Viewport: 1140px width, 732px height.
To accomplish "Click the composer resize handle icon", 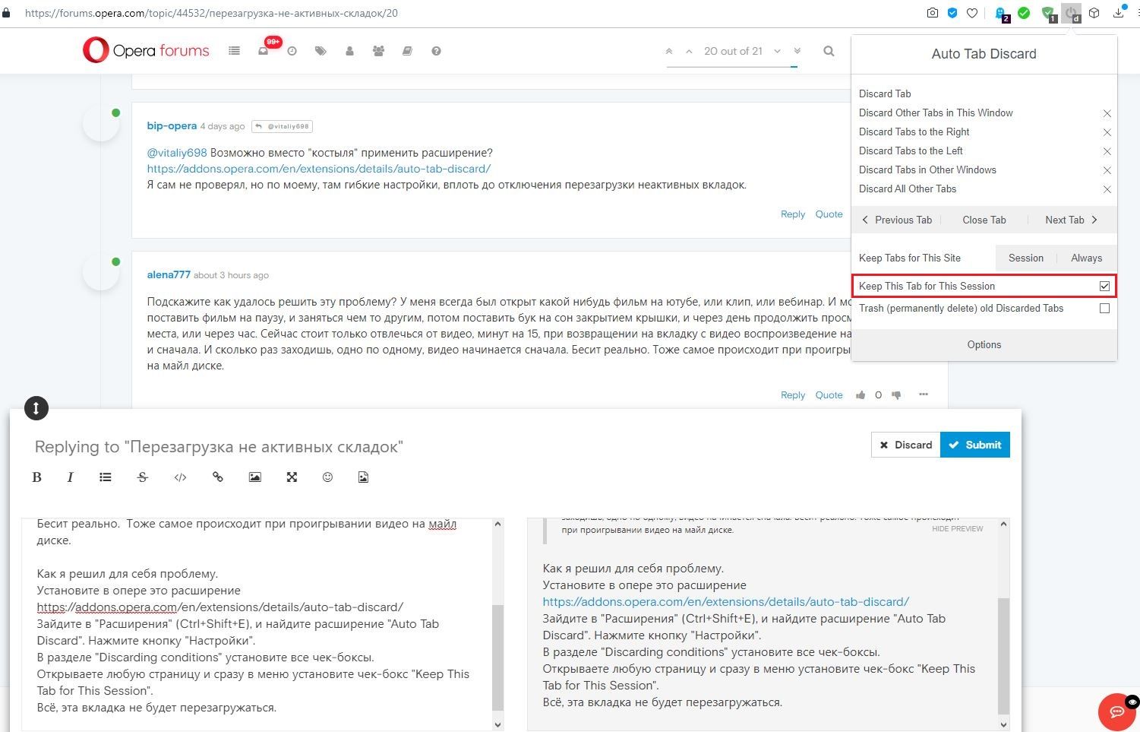I will coord(36,408).
